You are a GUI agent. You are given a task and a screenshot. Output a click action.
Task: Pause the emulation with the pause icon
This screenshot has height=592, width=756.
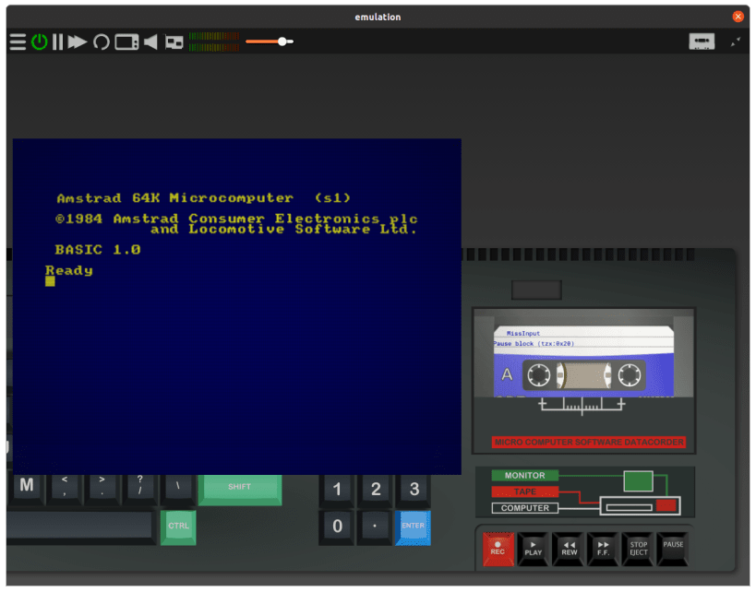coord(58,41)
